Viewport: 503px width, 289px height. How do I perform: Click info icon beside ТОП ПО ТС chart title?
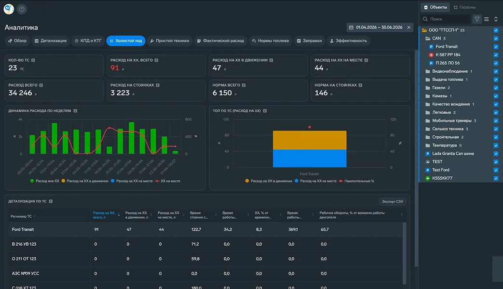pyautogui.click(x=265, y=111)
